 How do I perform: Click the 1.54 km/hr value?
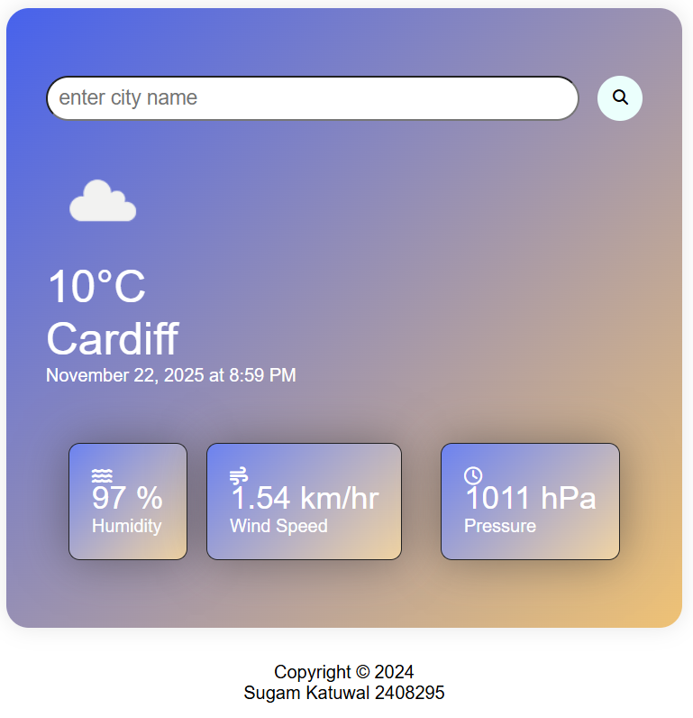coord(305,498)
